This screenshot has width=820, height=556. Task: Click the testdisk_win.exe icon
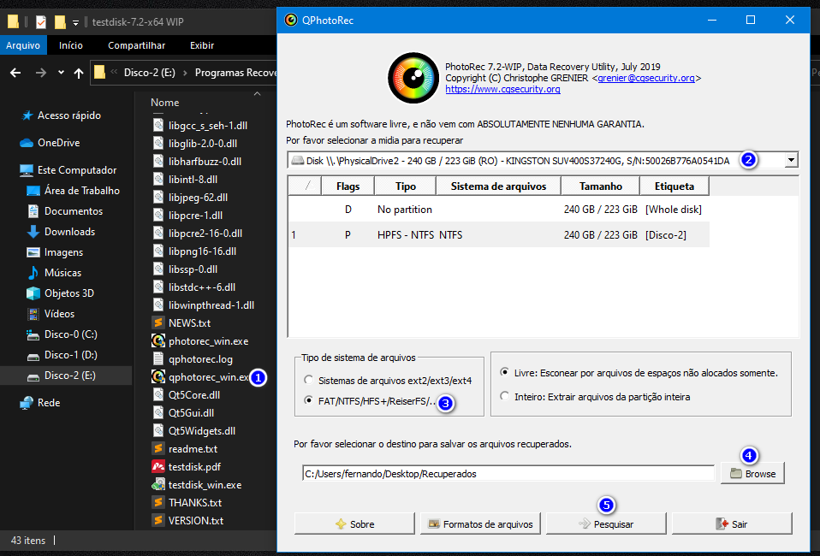click(x=158, y=485)
